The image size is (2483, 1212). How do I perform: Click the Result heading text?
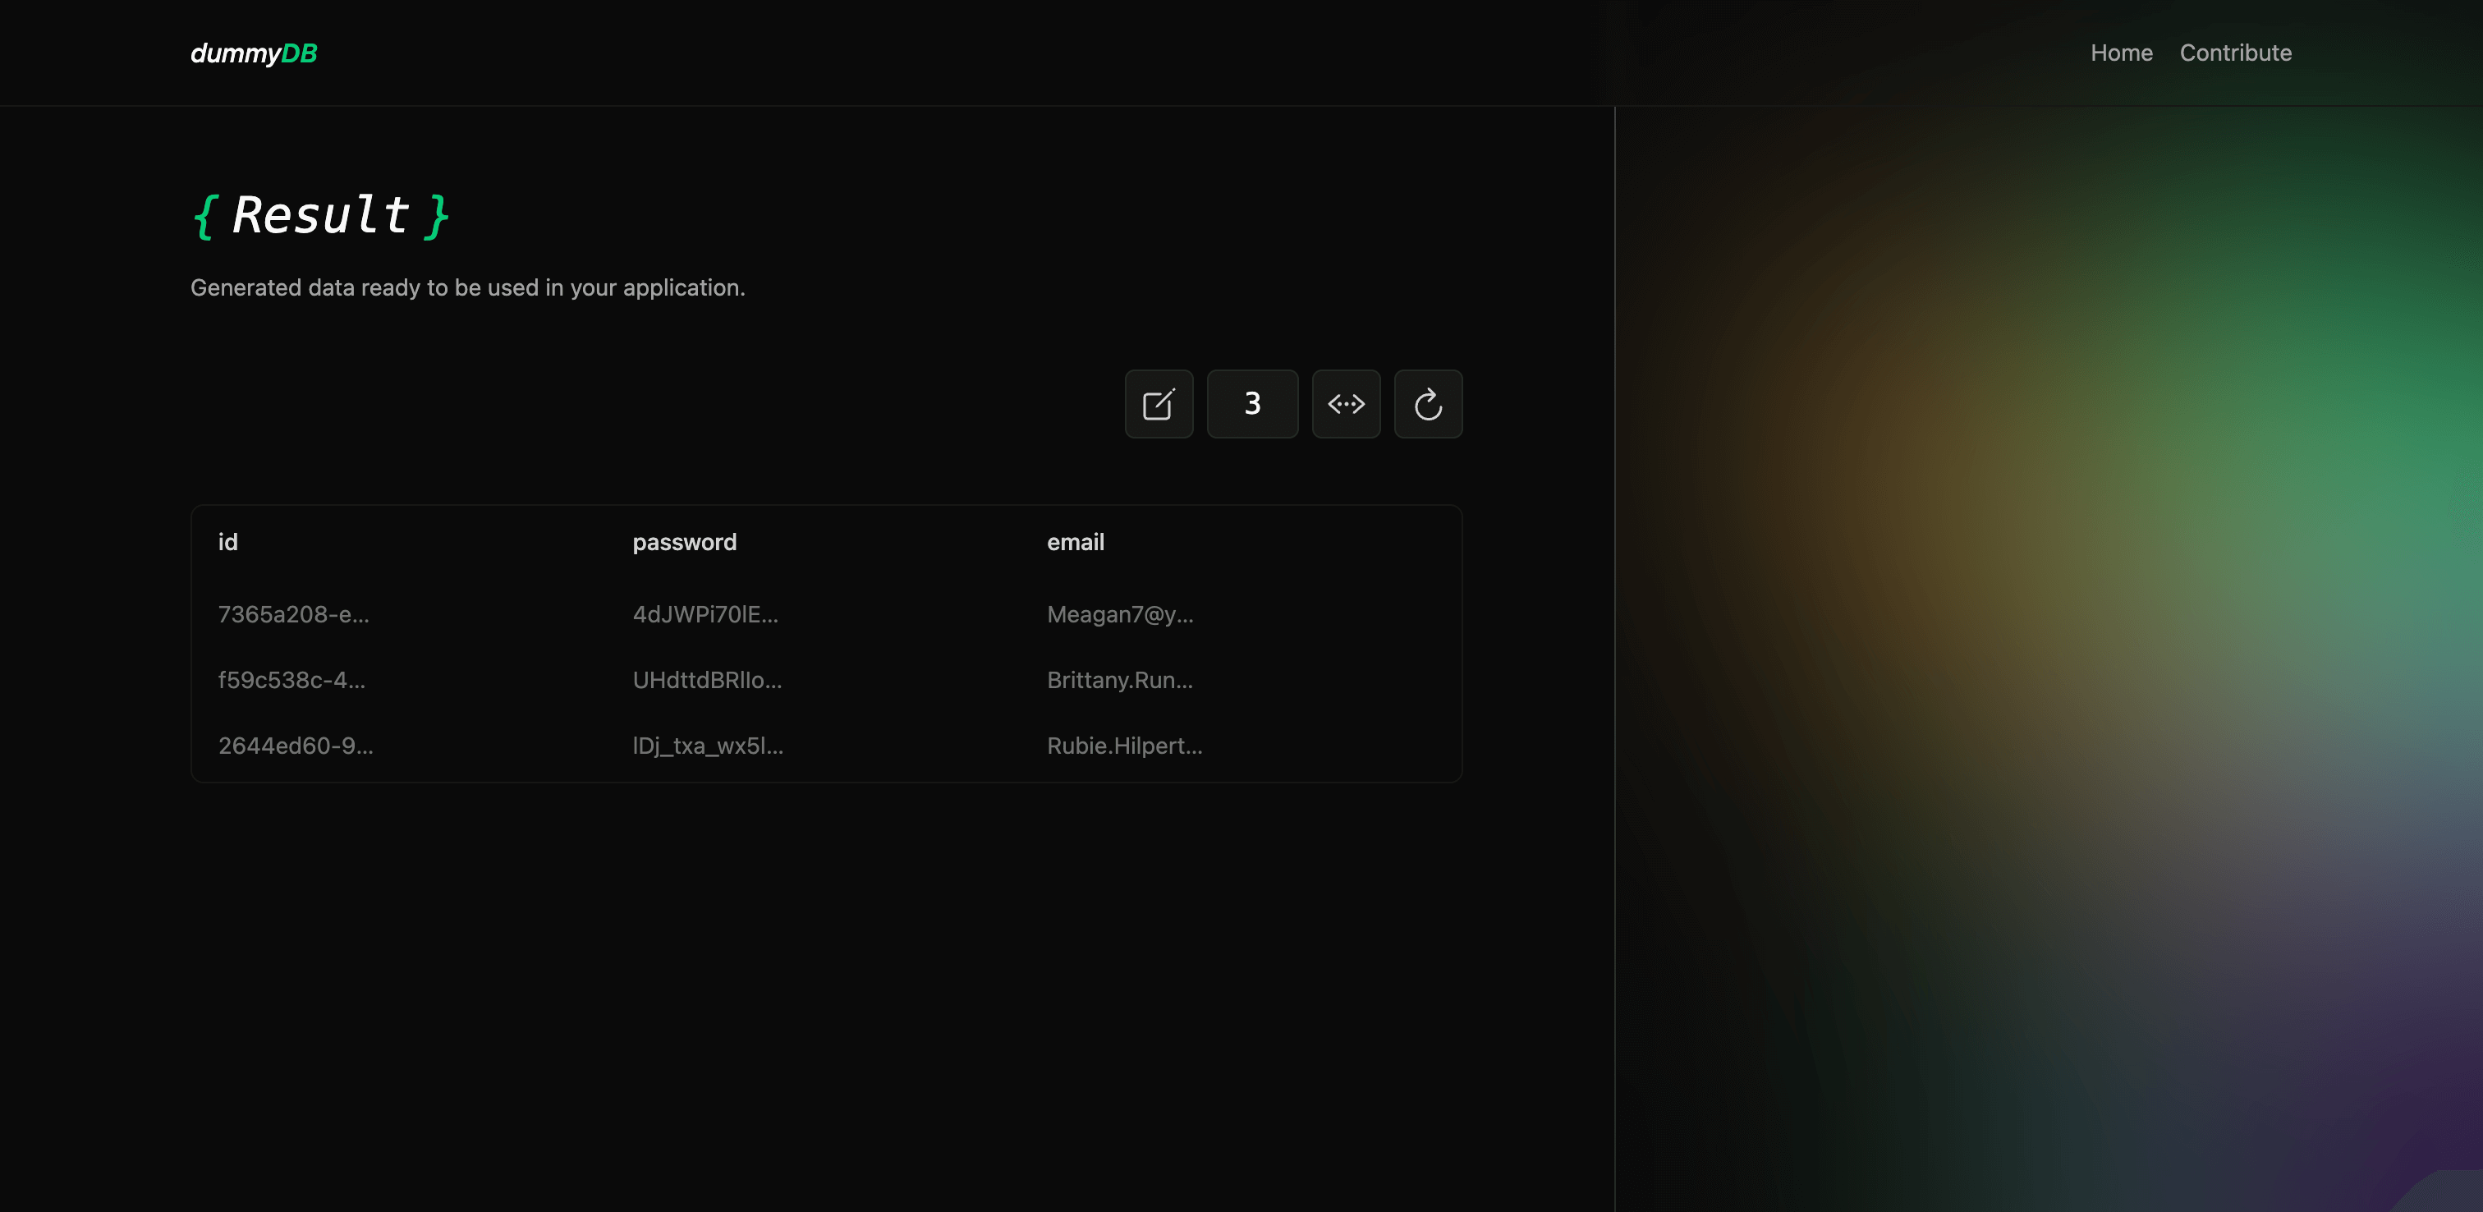pyautogui.click(x=320, y=214)
